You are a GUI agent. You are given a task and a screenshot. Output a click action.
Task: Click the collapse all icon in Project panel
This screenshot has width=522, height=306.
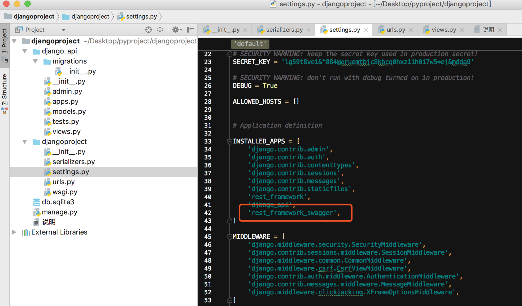tap(160, 30)
